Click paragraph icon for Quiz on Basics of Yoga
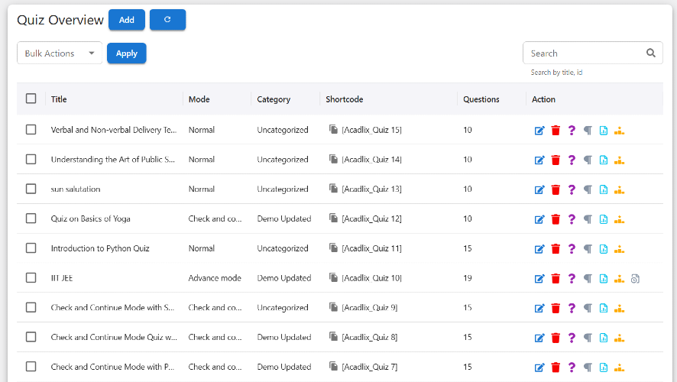 click(x=588, y=219)
